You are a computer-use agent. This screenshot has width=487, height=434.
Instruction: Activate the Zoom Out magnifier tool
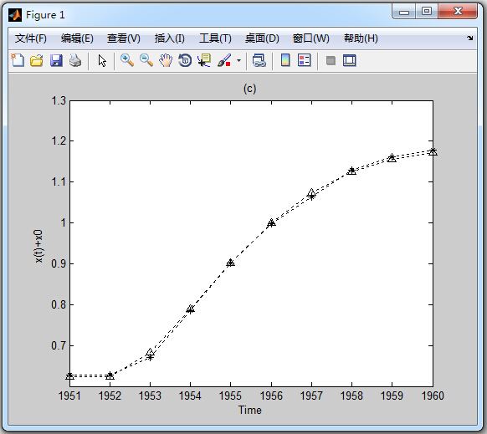(x=146, y=60)
